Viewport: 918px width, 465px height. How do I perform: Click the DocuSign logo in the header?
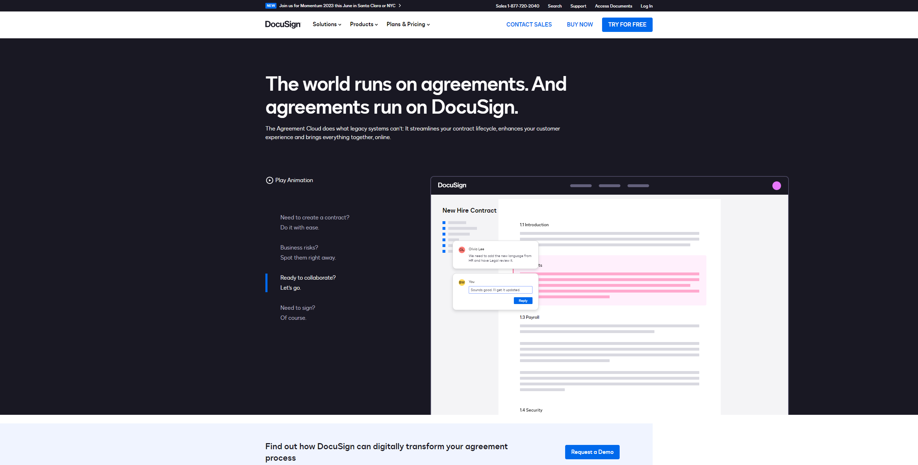click(x=283, y=24)
